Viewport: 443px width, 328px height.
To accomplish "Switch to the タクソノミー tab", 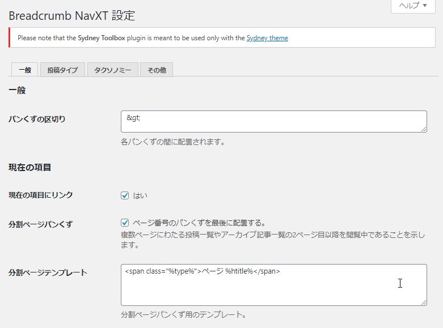I will [113, 70].
